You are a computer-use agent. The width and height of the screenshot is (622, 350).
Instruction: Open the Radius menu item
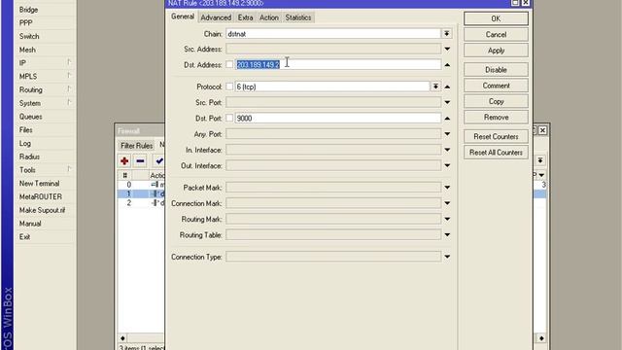click(29, 157)
